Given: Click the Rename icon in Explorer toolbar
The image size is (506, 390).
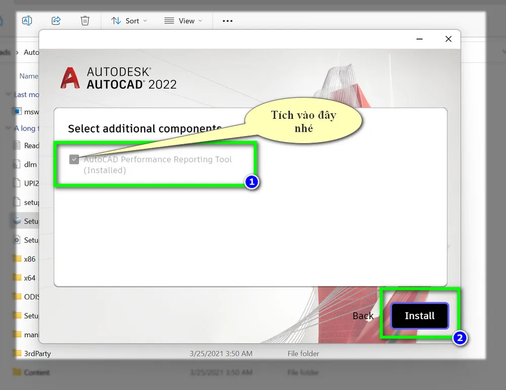Looking at the screenshot, I should pyautogui.click(x=27, y=21).
